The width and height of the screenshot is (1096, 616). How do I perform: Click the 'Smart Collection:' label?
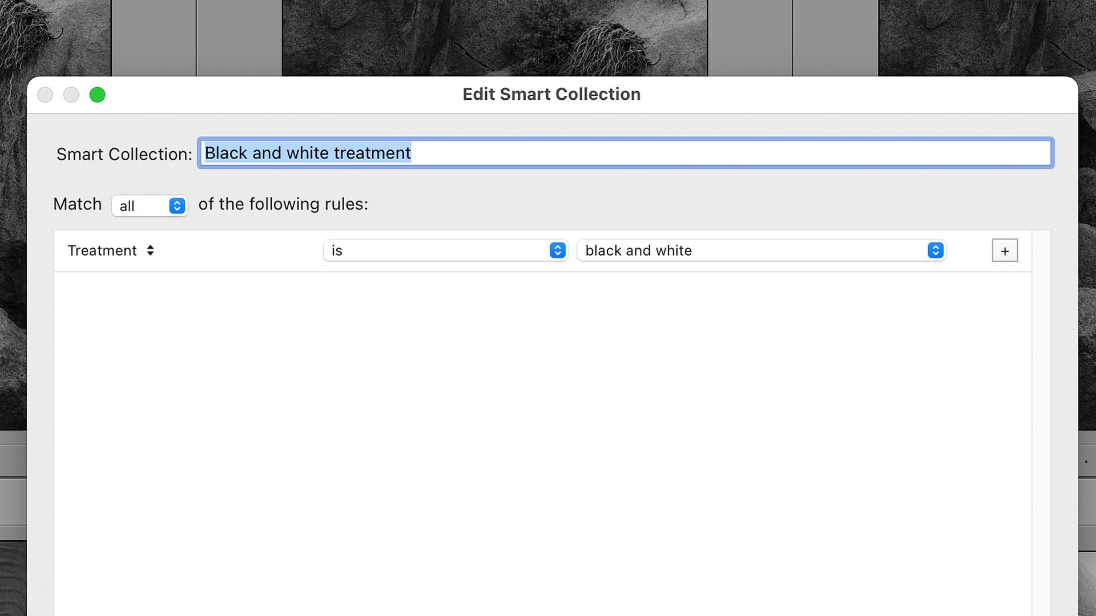click(124, 154)
